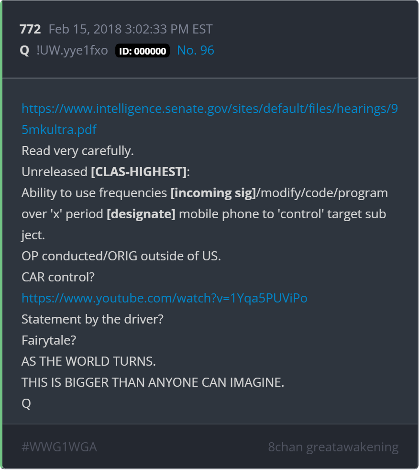The width and height of the screenshot is (419, 470).
Task: Click the bold Q author name
Action: [x=24, y=50]
